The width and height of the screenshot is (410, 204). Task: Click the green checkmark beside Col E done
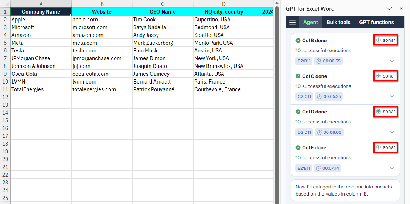pyautogui.click(x=298, y=147)
